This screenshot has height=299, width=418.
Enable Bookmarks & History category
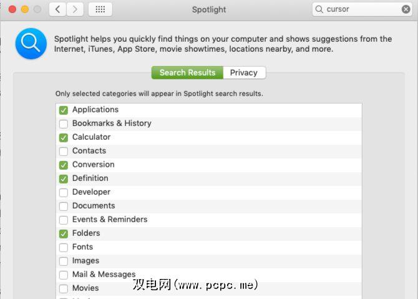64,124
